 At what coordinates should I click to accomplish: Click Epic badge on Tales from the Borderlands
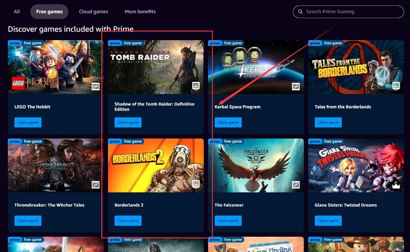[396, 86]
